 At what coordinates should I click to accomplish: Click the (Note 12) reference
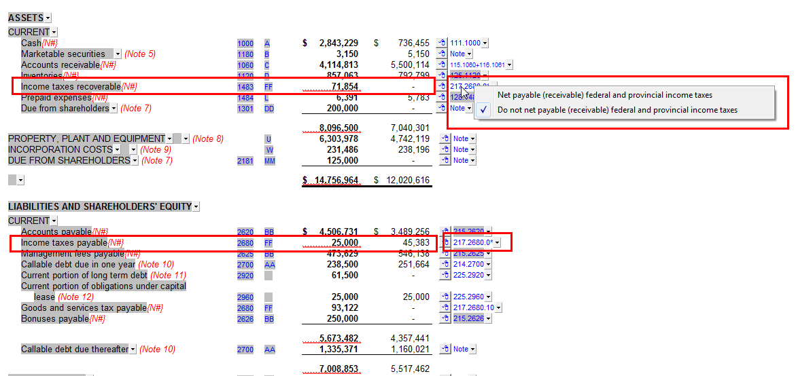[76, 297]
